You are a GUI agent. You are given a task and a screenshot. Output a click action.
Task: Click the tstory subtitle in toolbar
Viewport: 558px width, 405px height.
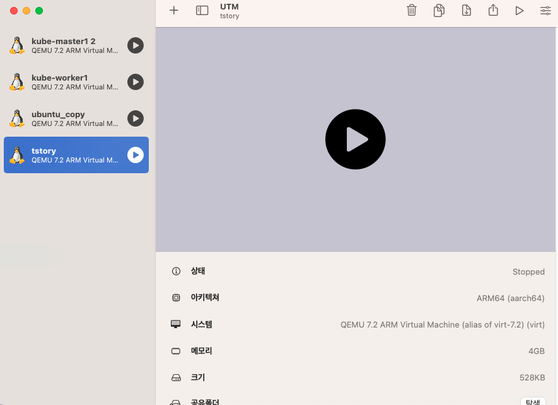(230, 16)
